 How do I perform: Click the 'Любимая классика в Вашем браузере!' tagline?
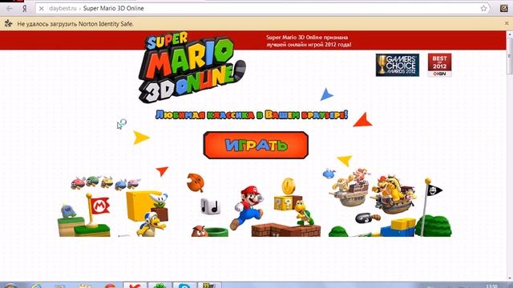tap(251, 114)
